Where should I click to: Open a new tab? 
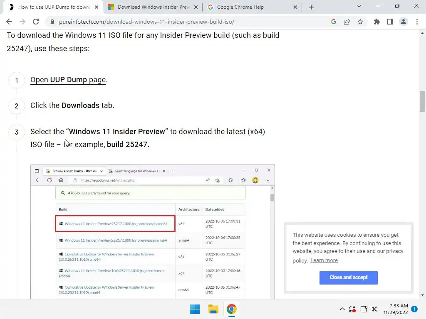311,7
